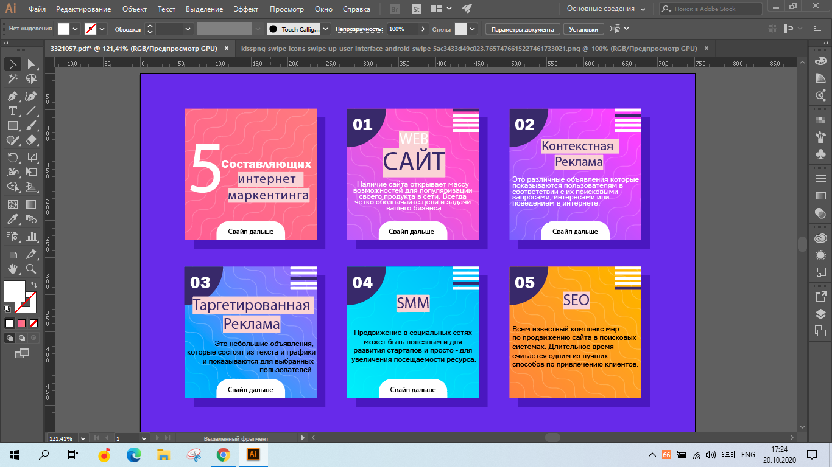
Task: Swap fill and stroke colors
Action: tap(34, 284)
